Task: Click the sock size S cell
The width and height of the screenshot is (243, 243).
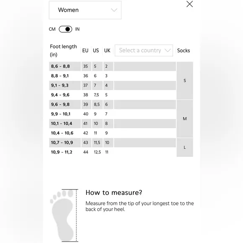Action: point(185,80)
